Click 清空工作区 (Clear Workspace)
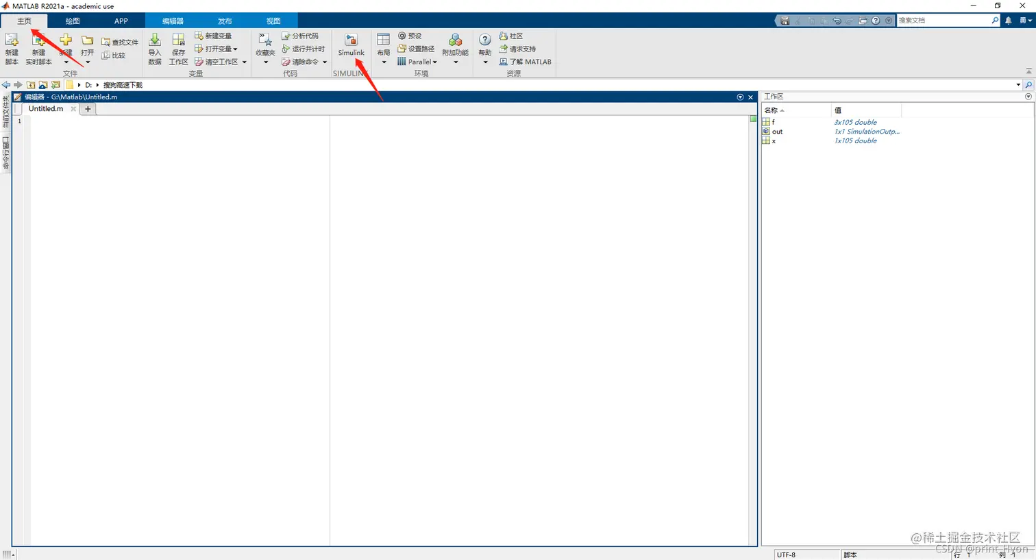1036x560 pixels. click(x=217, y=62)
